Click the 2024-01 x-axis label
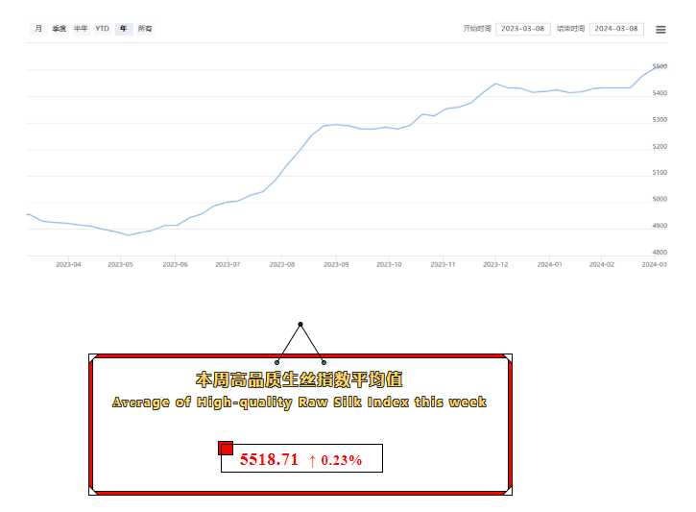 point(548,263)
